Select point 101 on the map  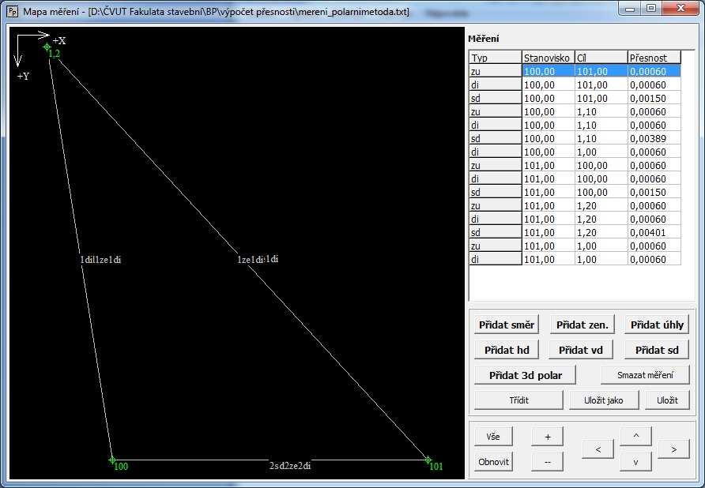(428, 460)
